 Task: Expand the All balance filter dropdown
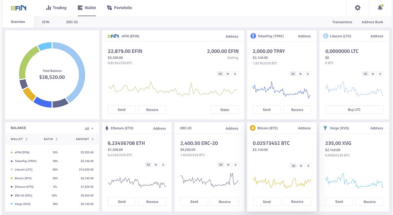point(89,129)
